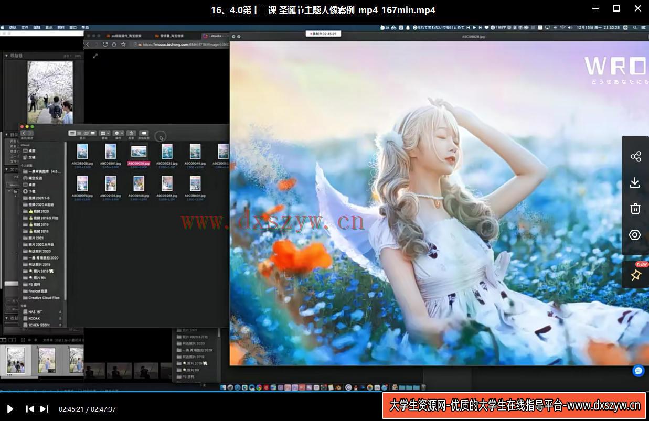
Task: Click the circular target icon in side panel
Action: coord(635,235)
